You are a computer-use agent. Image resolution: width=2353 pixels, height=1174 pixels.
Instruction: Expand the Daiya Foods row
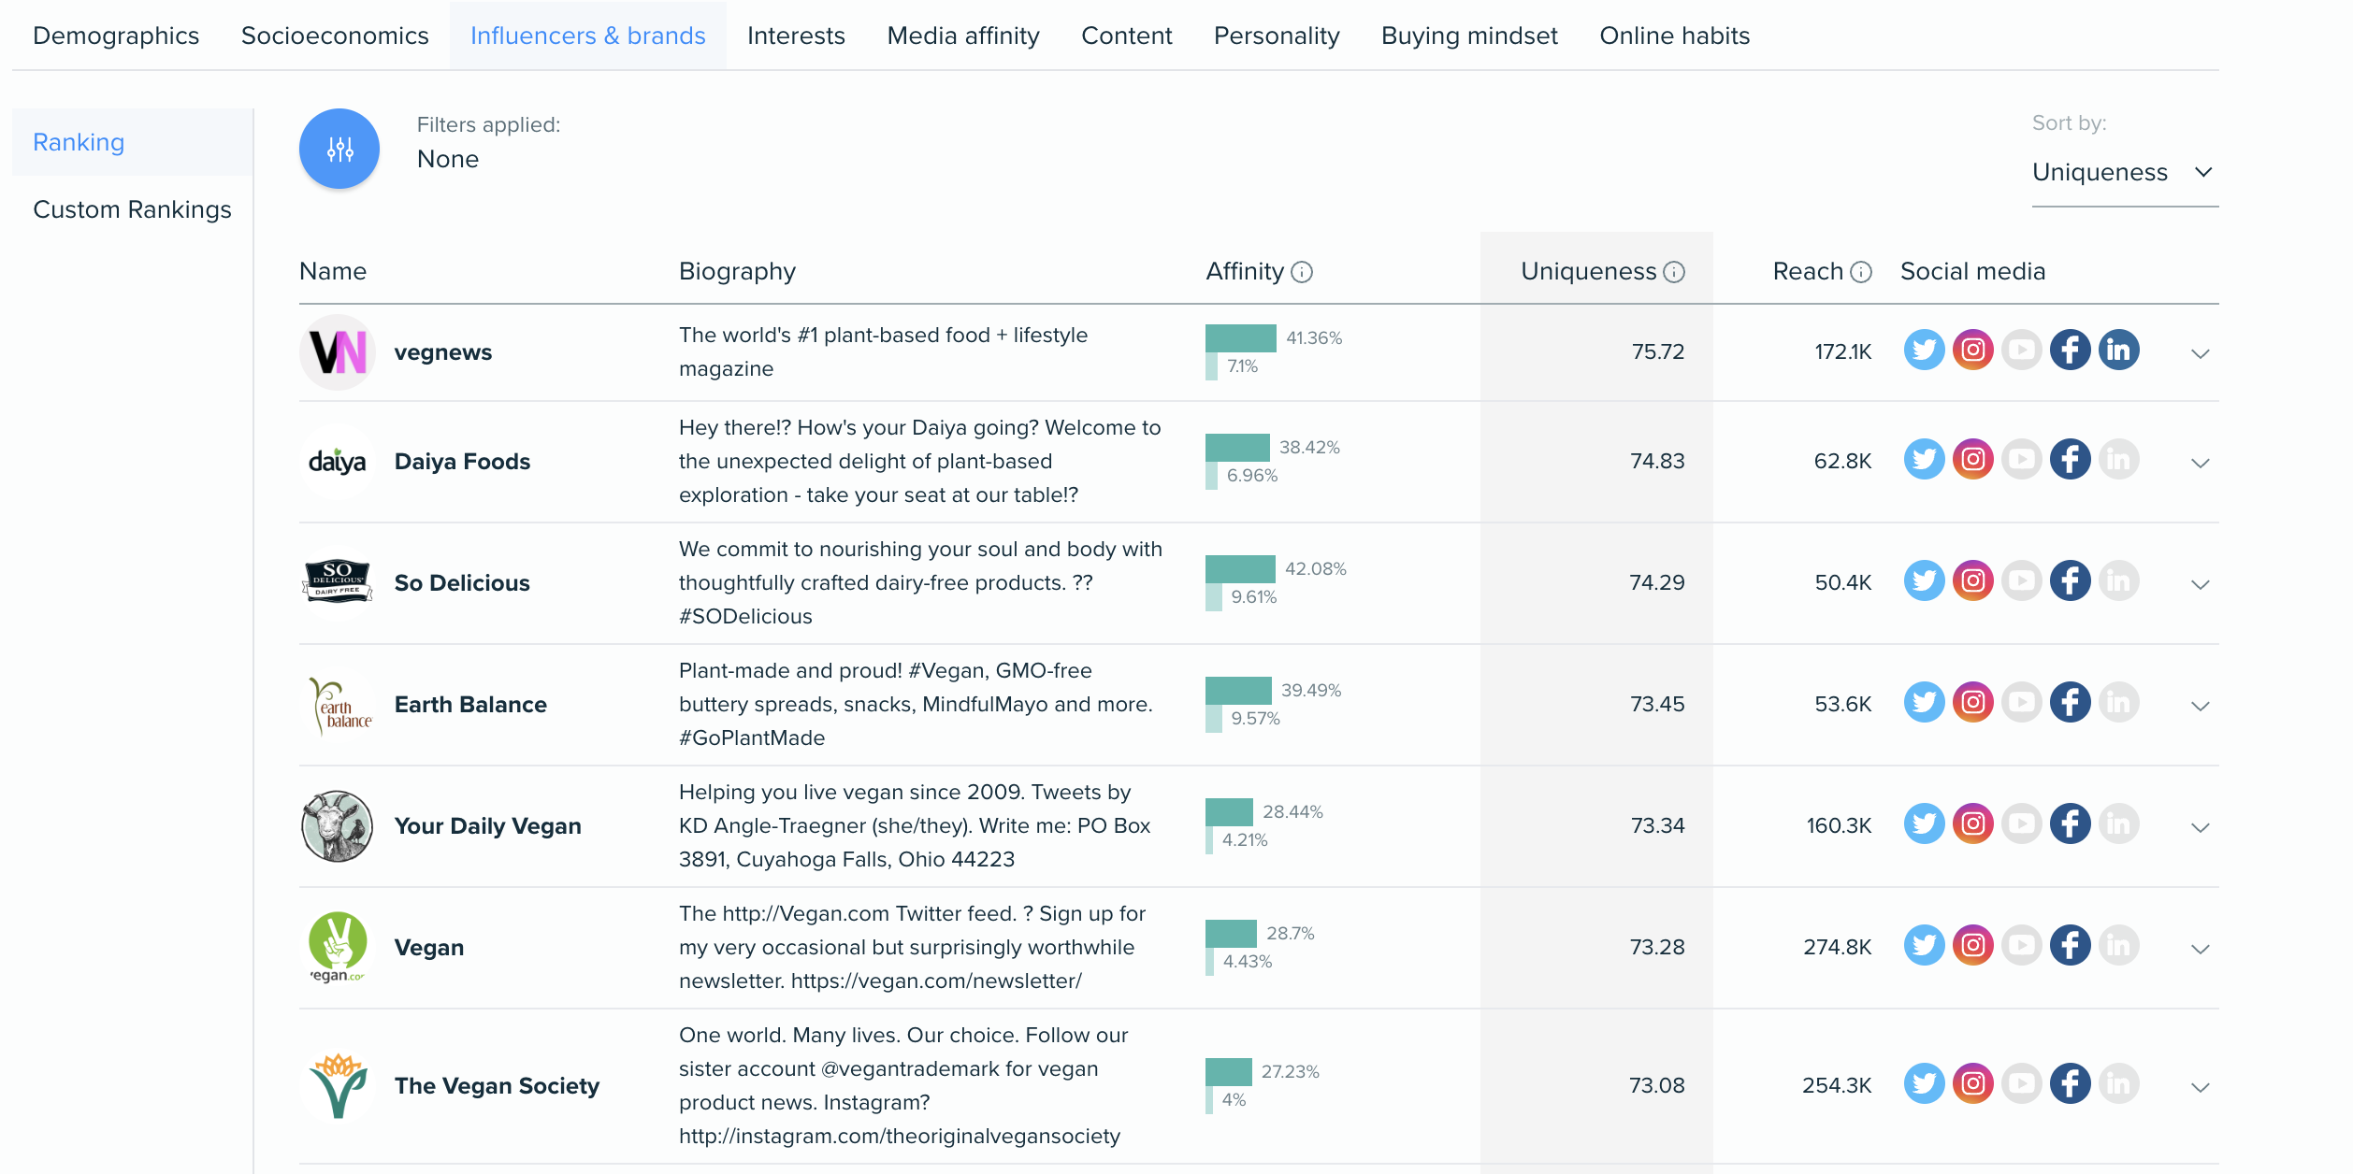(x=2201, y=463)
